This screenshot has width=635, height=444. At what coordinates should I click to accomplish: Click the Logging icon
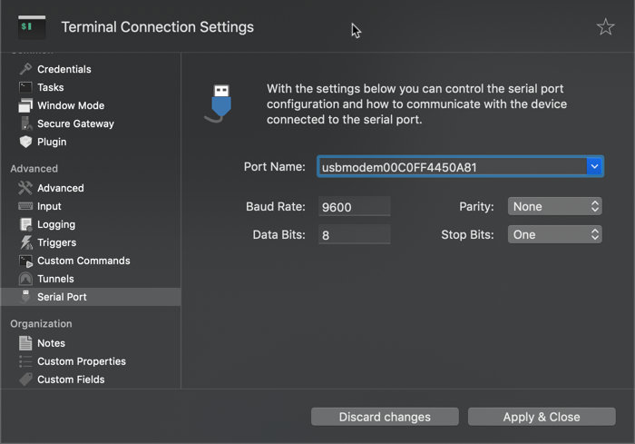(26, 224)
